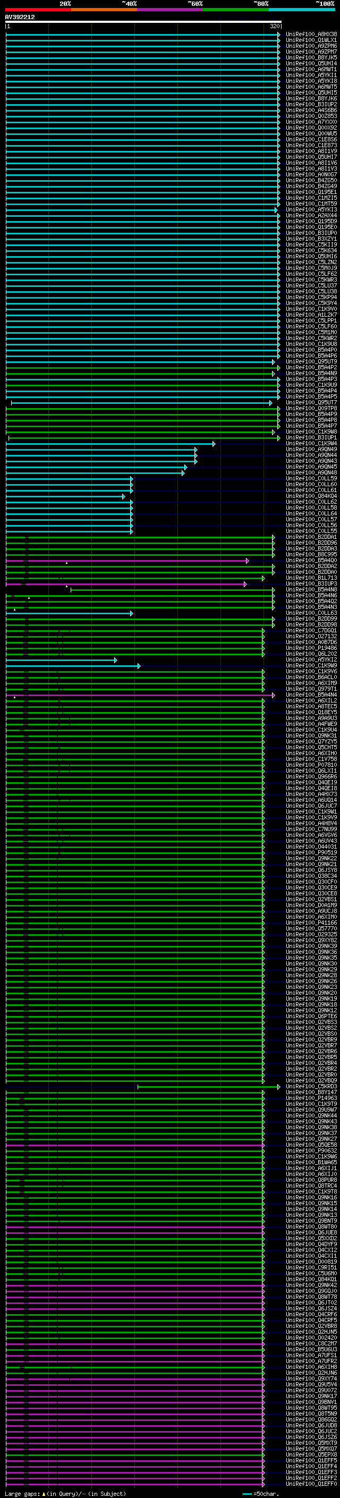Select hit UniRef100_Q195E1
Image resolution: width=340 pixels, height=1498 pixels.
(x=311, y=192)
